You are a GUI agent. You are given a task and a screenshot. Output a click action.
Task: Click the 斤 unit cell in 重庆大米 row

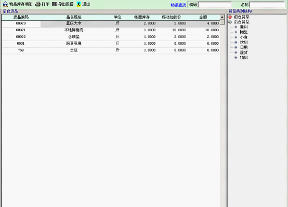[117, 23]
